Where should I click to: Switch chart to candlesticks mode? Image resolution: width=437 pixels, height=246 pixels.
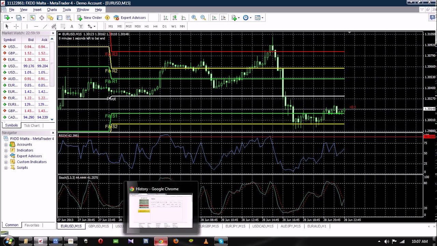click(x=174, y=17)
